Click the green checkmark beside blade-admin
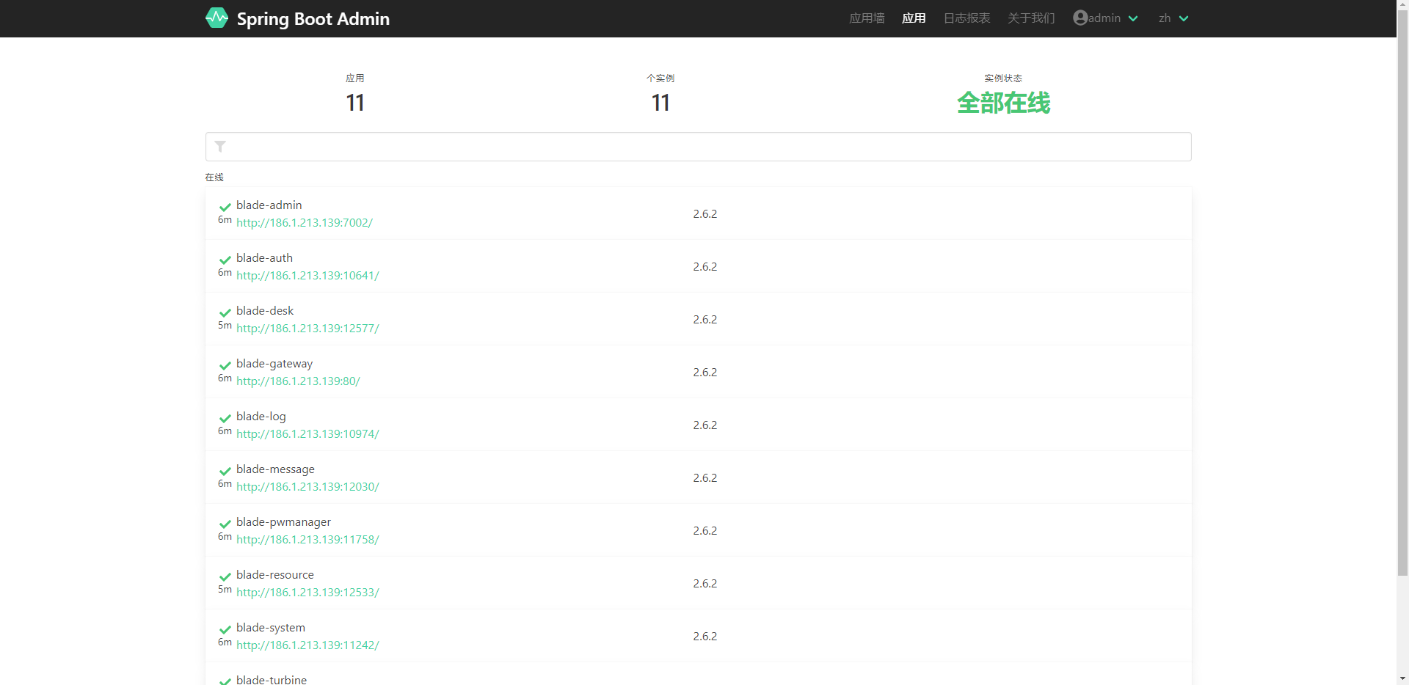 click(x=225, y=207)
